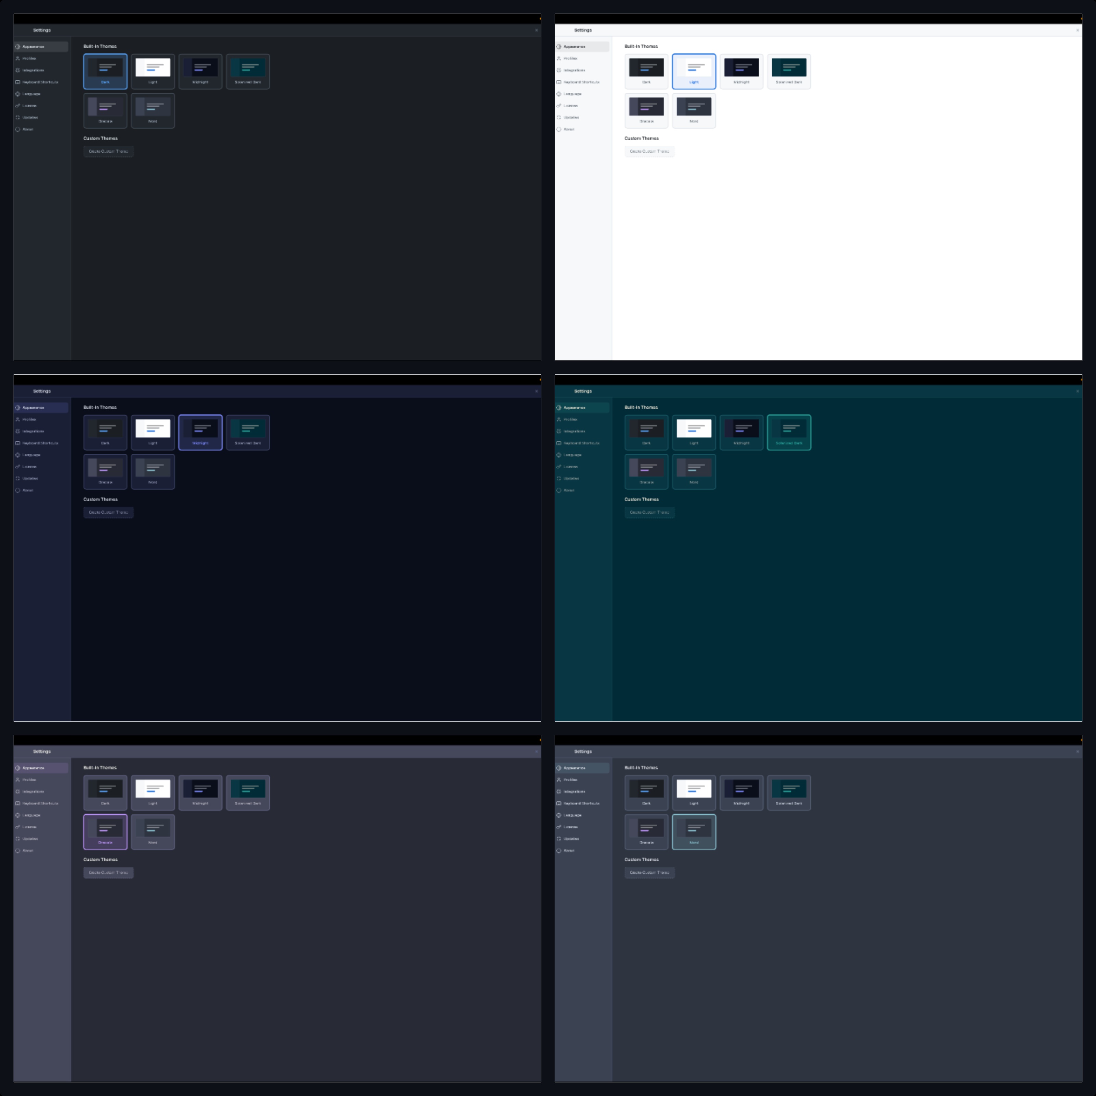This screenshot has height=1096, width=1096.
Task: Close the light-theme Settings window
Action: tap(1077, 30)
